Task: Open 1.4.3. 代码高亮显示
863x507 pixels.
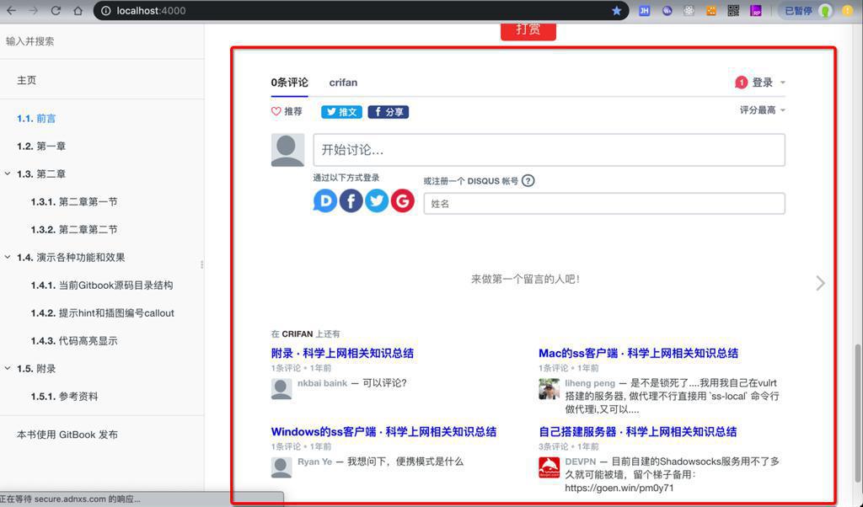Action: [74, 341]
